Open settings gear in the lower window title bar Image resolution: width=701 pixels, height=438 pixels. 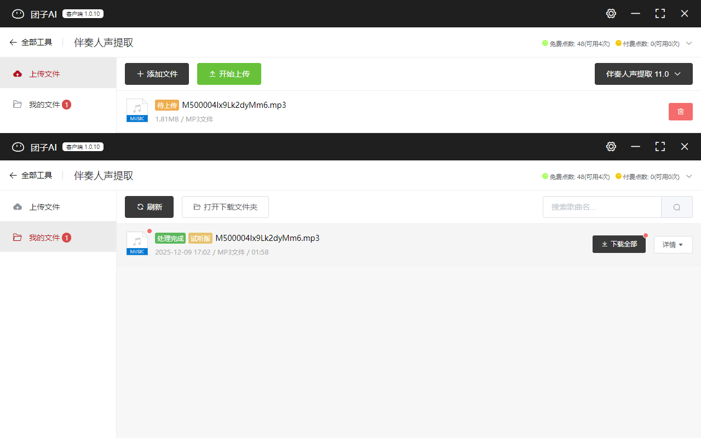point(611,147)
